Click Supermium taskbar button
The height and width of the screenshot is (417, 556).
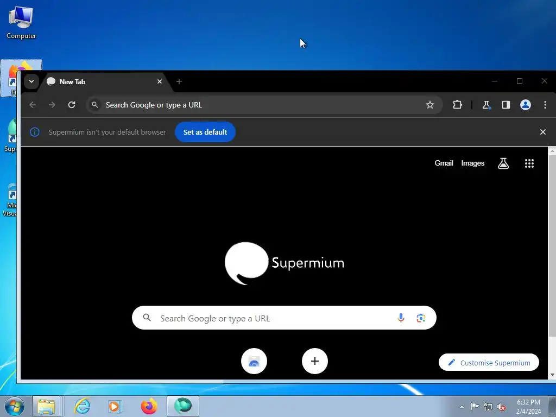point(183,406)
